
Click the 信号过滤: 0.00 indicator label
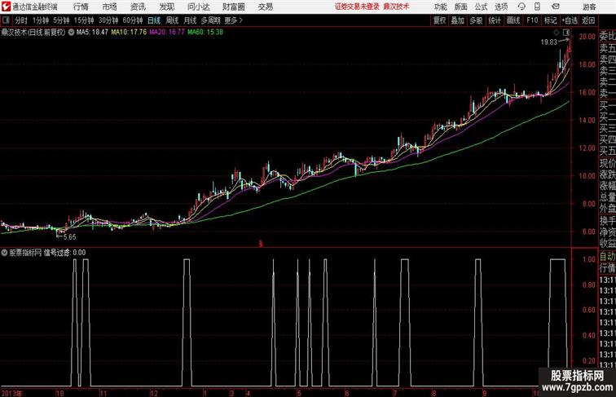[65, 253]
